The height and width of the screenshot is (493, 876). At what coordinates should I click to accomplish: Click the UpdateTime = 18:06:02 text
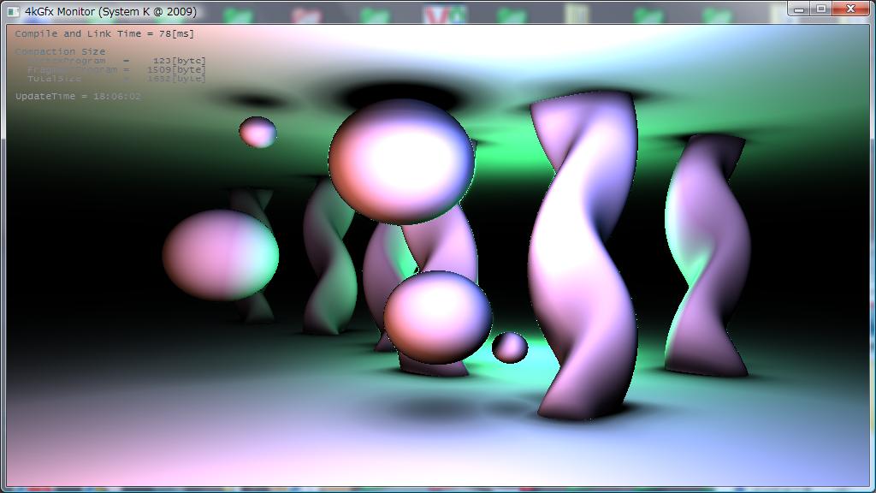[x=78, y=96]
